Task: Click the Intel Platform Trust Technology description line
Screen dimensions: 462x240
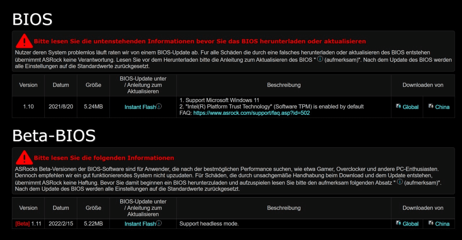Action: tap(271, 106)
